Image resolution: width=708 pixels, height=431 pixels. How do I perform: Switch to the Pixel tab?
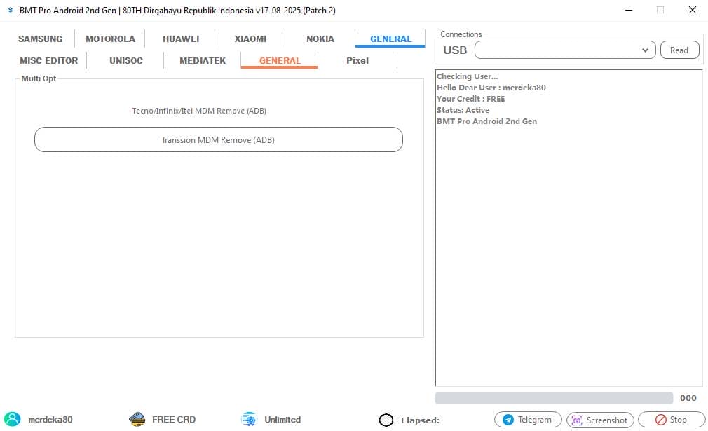pos(357,61)
